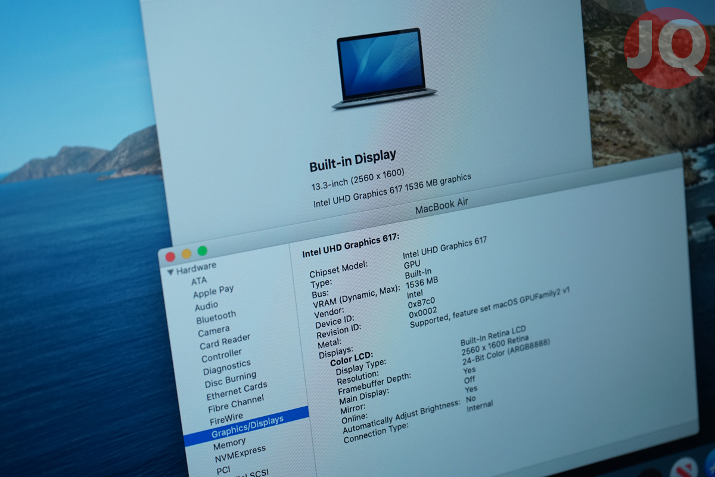Click the Connection Type label
Viewport: 715px width, 477px height.
[x=376, y=433]
